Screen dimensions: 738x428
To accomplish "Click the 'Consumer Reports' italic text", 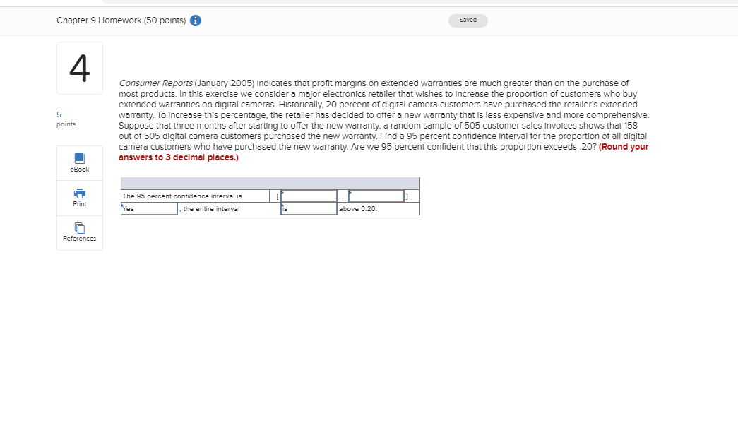I will (155, 83).
